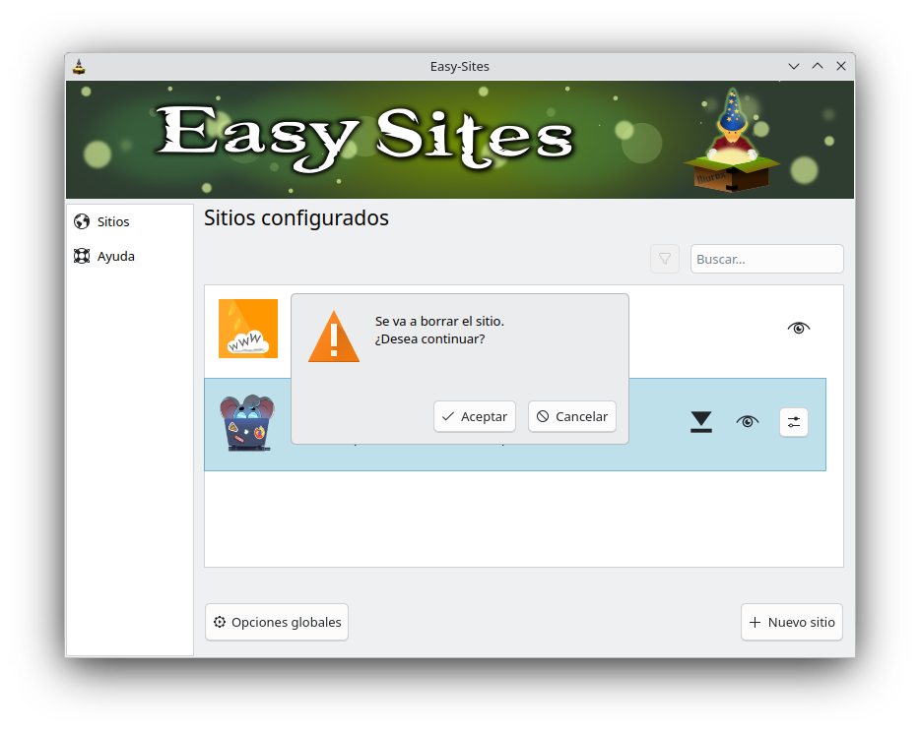The height and width of the screenshot is (734, 920).
Task: Toggle visibility eye of the highlighted site
Action: tap(748, 422)
